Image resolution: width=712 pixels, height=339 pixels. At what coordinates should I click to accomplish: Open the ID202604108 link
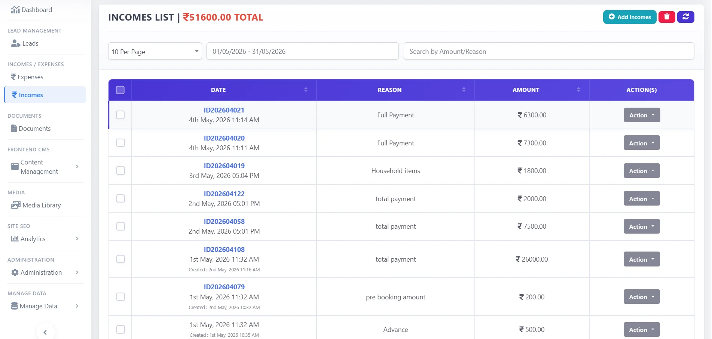[x=224, y=250]
